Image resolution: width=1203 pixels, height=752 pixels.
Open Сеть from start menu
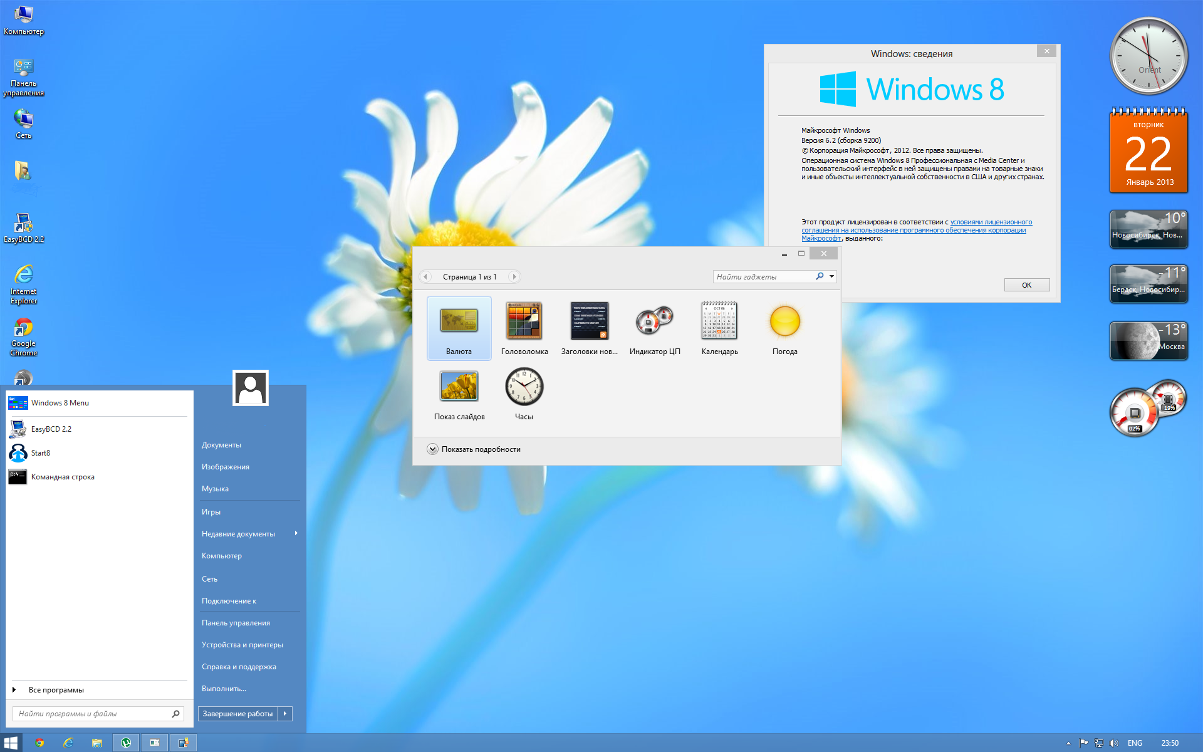(210, 579)
